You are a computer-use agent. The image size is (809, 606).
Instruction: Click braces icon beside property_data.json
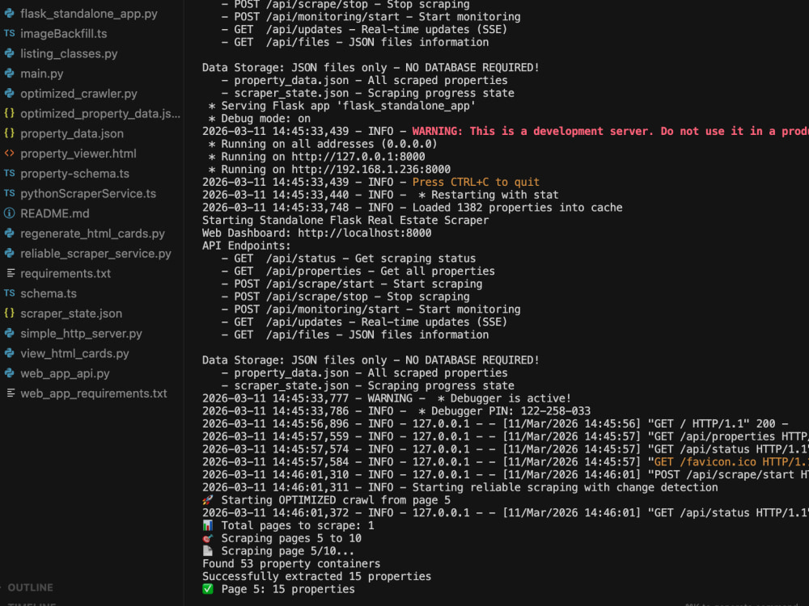click(9, 133)
